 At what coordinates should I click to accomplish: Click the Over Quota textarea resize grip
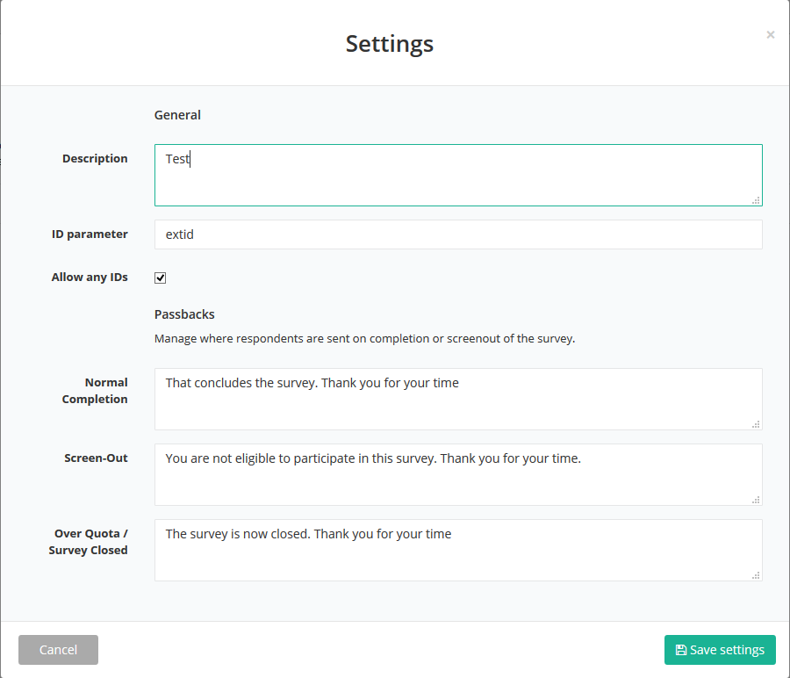pyautogui.click(x=756, y=575)
